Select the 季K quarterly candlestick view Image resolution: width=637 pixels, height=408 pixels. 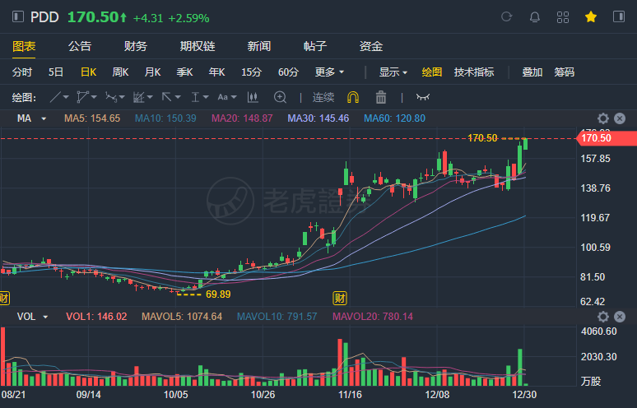tap(184, 72)
